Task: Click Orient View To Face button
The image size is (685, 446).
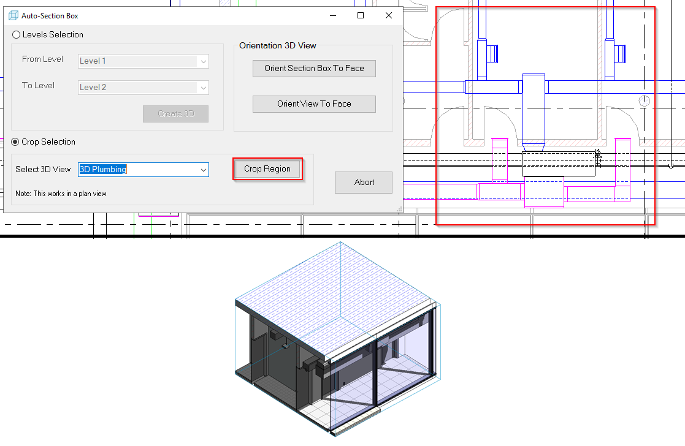Action: [x=314, y=104]
